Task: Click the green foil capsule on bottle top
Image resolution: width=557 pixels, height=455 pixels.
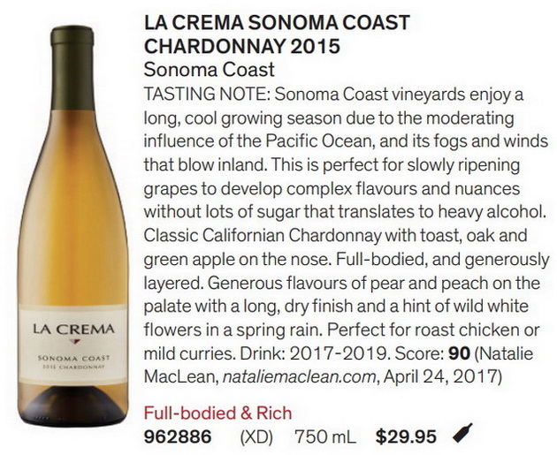Action: point(72,67)
